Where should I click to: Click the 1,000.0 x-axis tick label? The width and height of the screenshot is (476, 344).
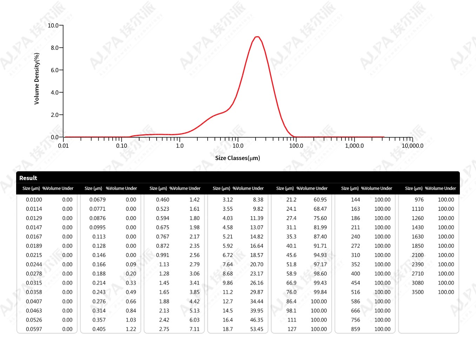354,146
